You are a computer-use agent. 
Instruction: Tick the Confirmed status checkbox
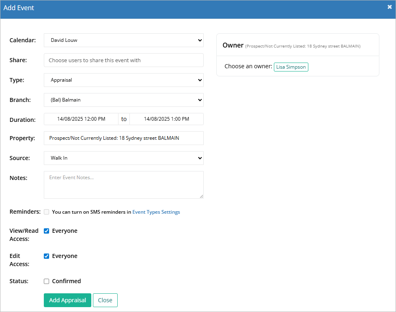point(47,282)
